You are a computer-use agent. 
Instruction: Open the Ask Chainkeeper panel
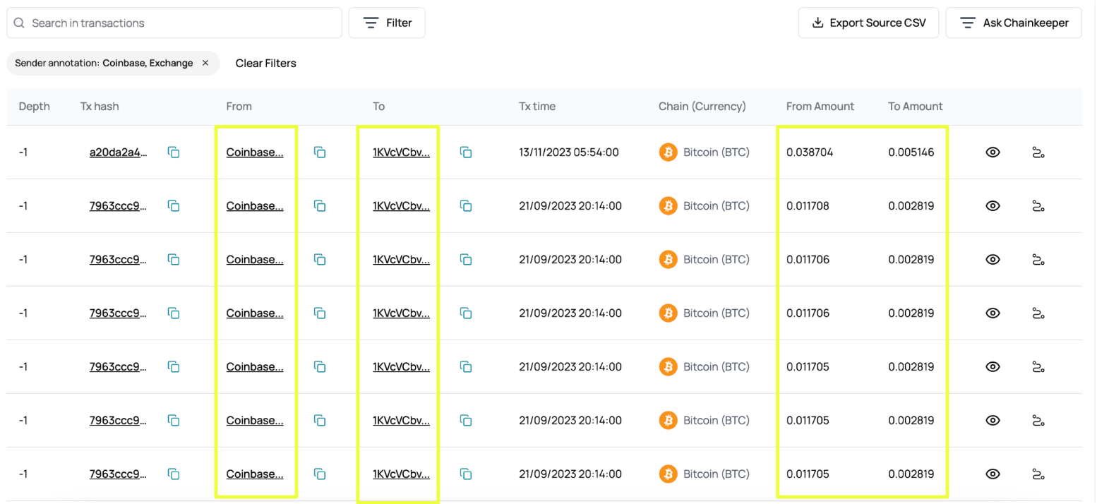click(1014, 23)
